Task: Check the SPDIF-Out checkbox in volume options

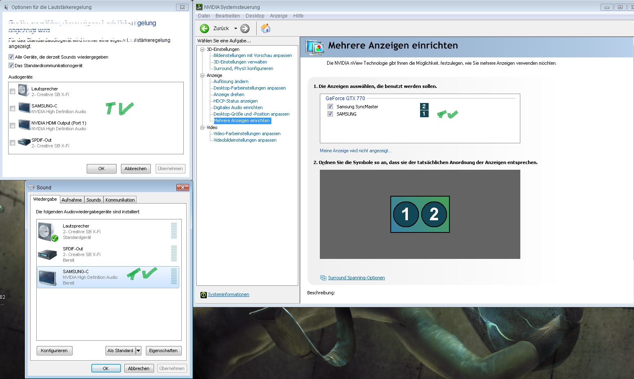Action: point(12,143)
